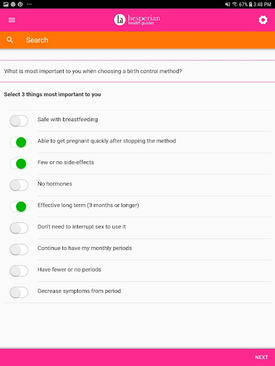The image size is (275, 366).
Task: Switch off Effective long term option
Action: pyautogui.click(x=19, y=207)
